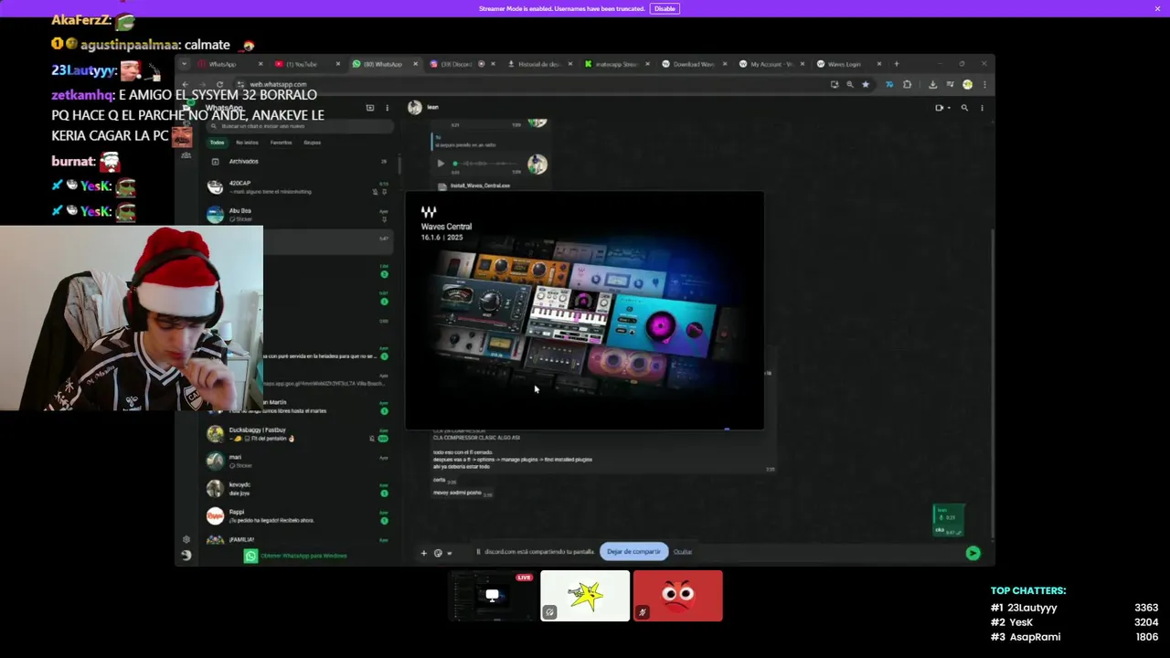
Task: Open the WhatsApp communities sidebar icon
Action: coord(186,155)
